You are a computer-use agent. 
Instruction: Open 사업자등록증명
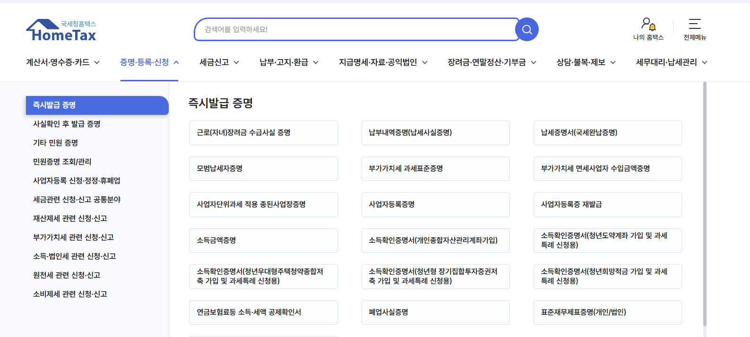tap(436, 205)
